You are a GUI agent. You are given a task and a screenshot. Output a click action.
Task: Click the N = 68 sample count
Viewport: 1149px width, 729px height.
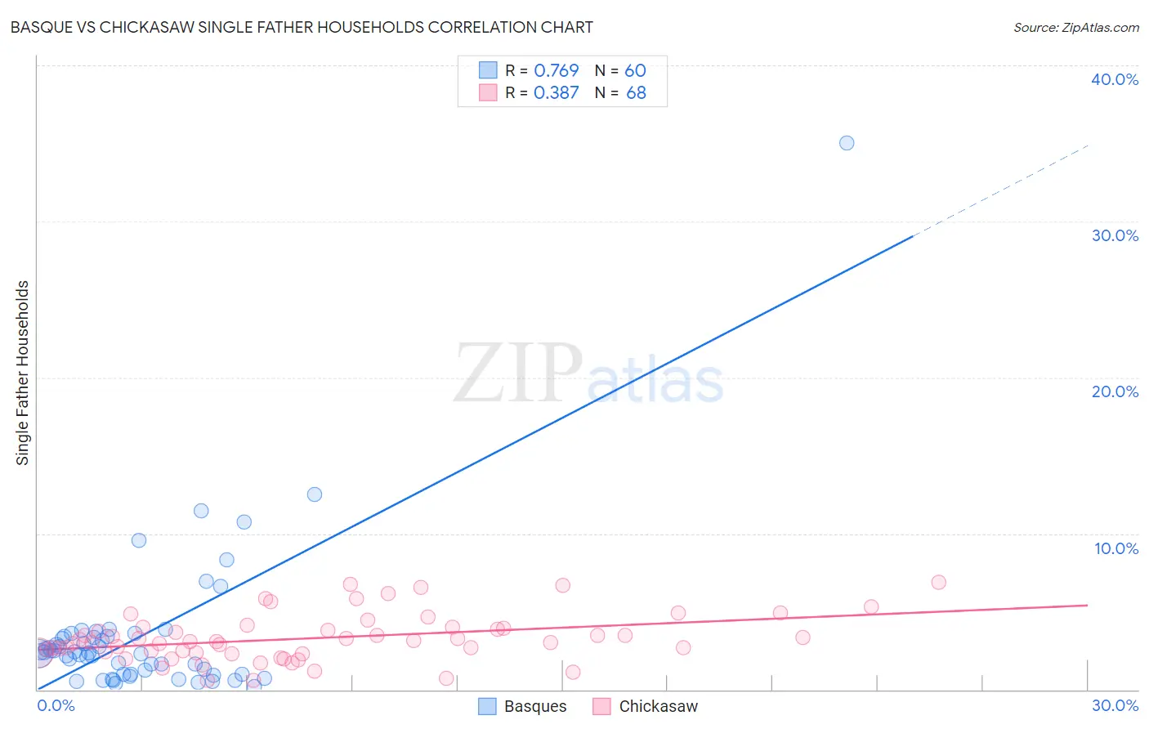coord(620,92)
